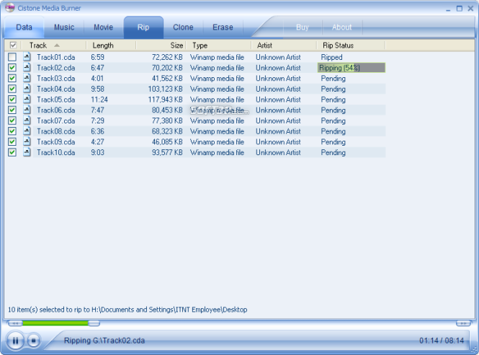Click the Track01.cda file icon
Viewport: 479px width, 355px height.
click(27, 57)
